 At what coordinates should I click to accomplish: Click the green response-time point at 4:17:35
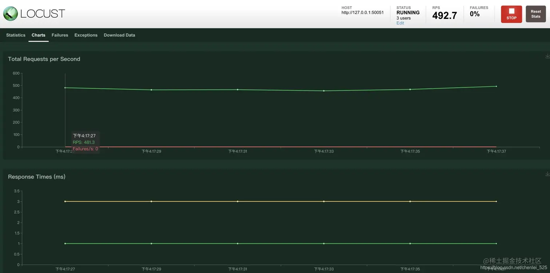click(x=410, y=244)
